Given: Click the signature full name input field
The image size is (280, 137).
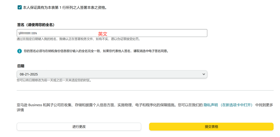Looking at the screenshot, I should (112, 33).
